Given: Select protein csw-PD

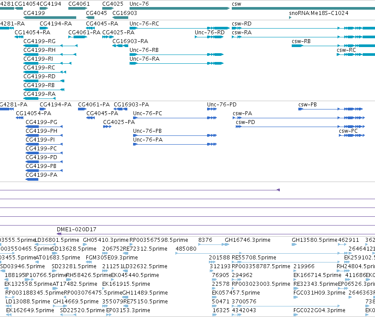Looking at the screenshot, I should tap(245, 122).
